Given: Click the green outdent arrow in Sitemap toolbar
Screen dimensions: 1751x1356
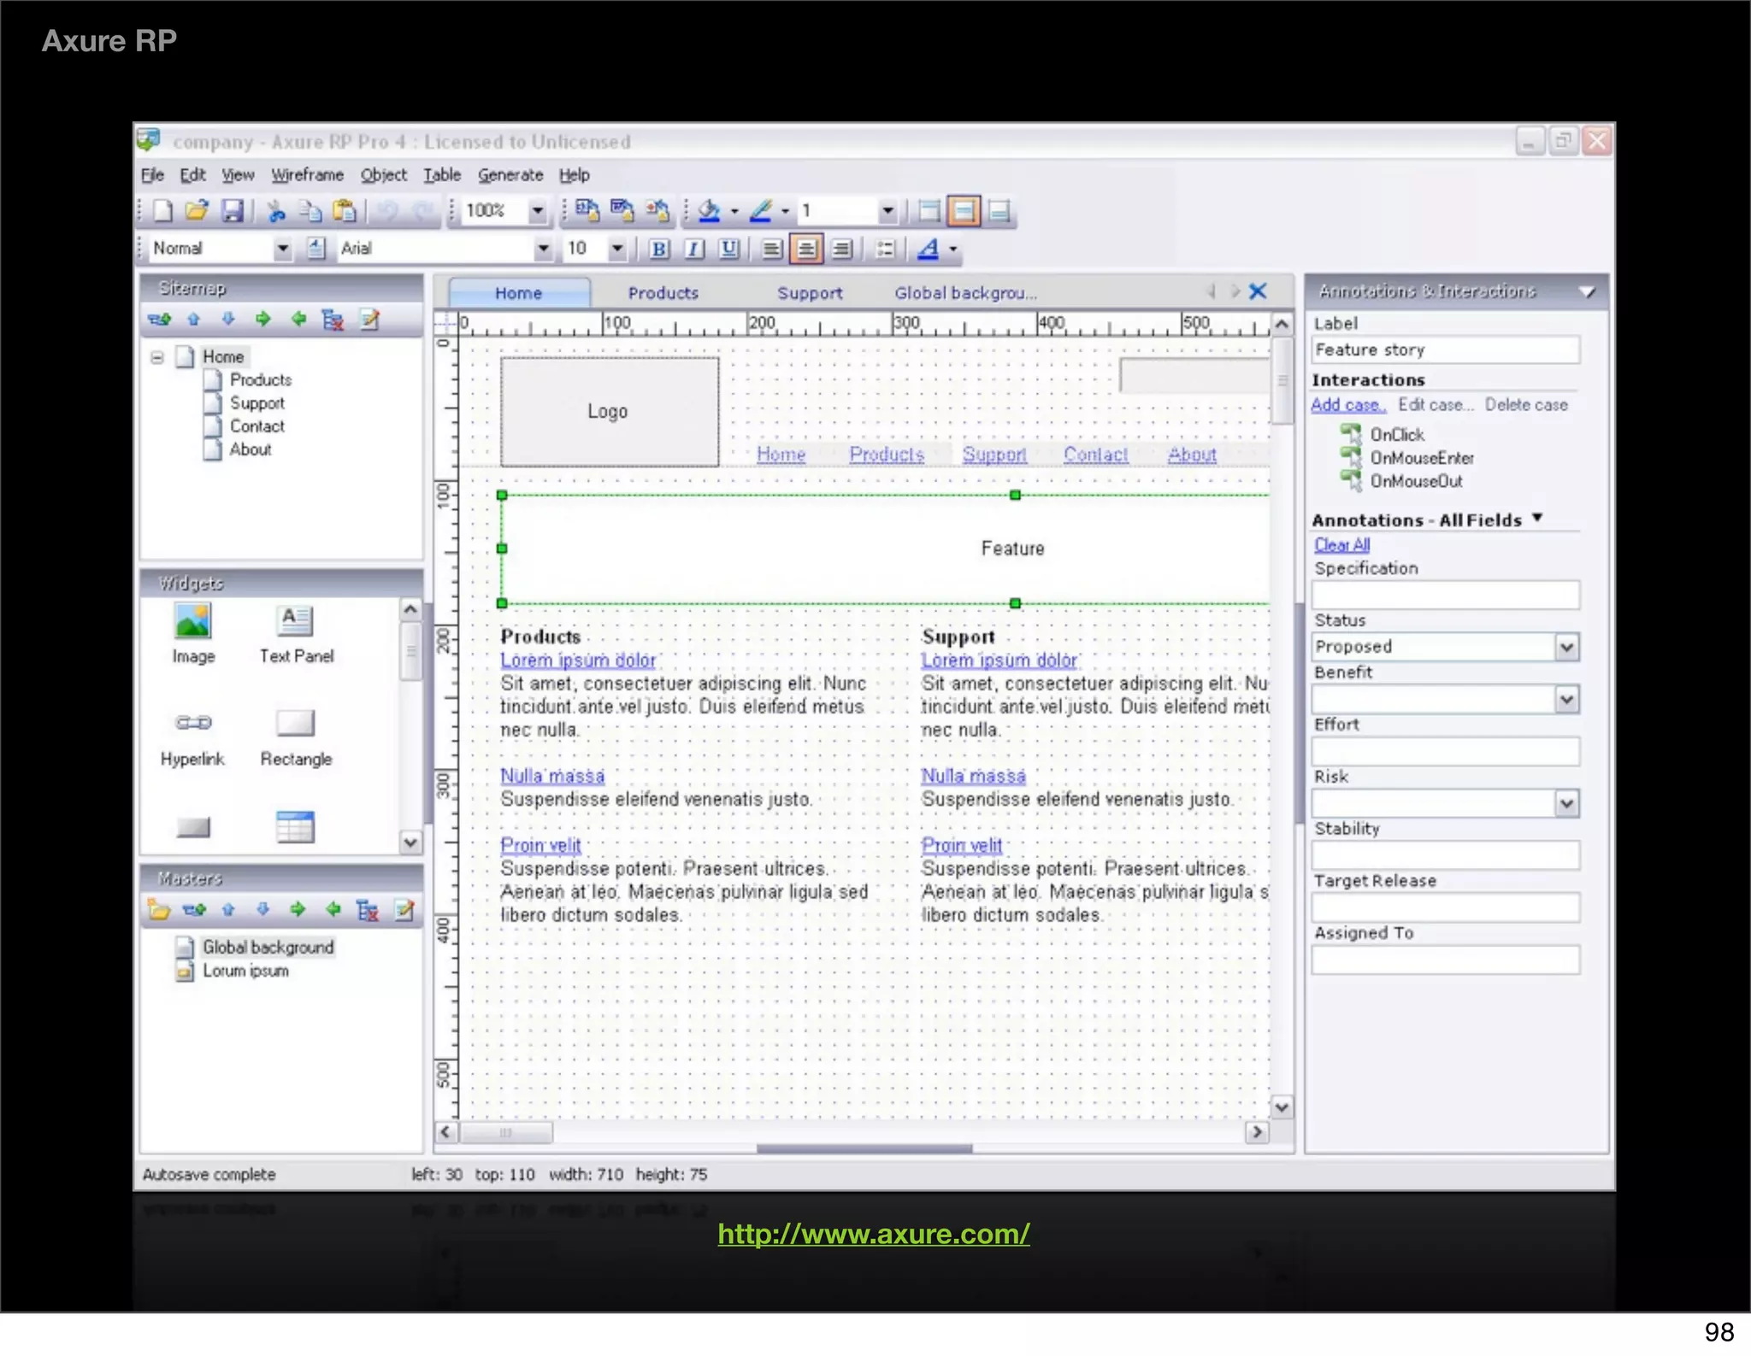Looking at the screenshot, I should pyautogui.click(x=298, y=320).
